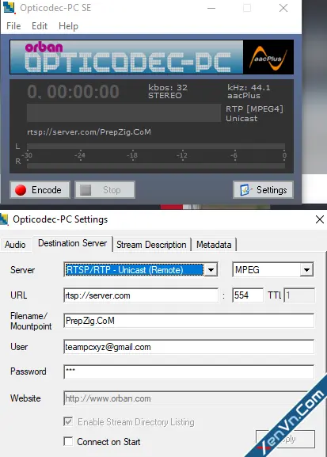Click the elapsed time display 00:00:00

[x=73, y=92]
